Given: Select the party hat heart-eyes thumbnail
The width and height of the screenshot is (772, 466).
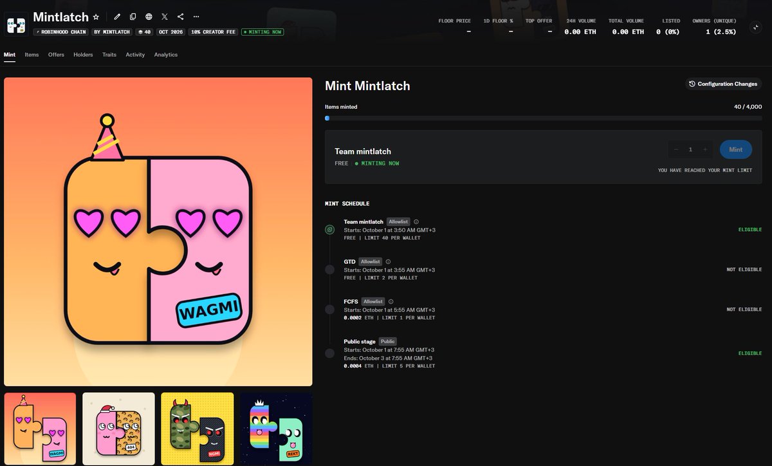Looking at the screenshot, I should tap(40, 429).
